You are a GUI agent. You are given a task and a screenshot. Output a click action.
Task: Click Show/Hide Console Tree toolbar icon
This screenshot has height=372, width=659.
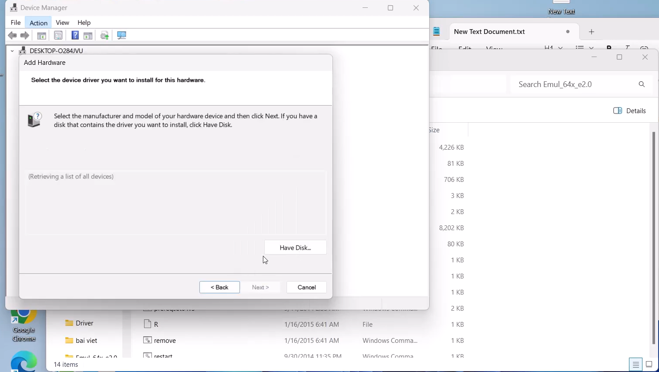click(x=42, y=36)
